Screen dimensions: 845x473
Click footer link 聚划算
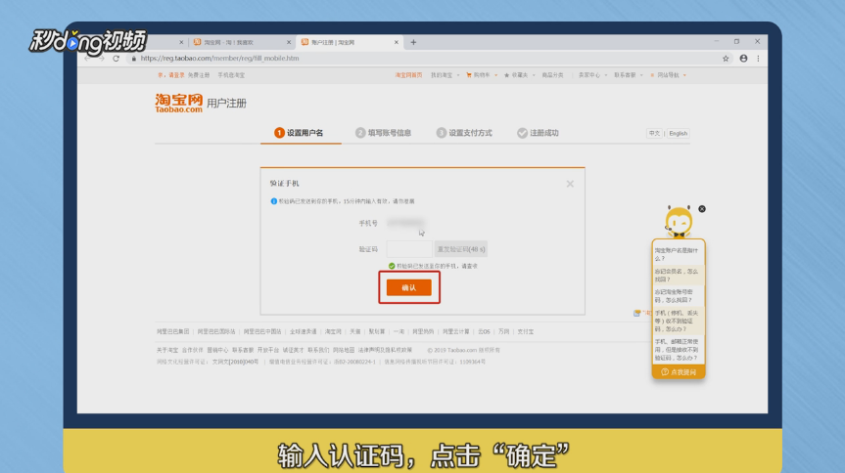(377, 331)
